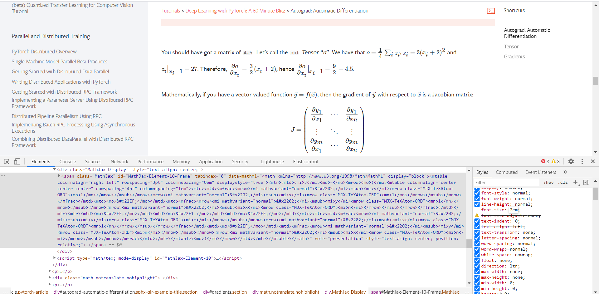Toggle the computed styles sidebar icon
Screen dimensions: 599x294
(x=586, y=182)
